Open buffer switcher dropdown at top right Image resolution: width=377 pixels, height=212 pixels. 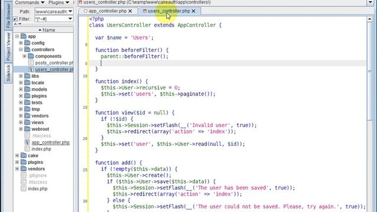[371, 2]
